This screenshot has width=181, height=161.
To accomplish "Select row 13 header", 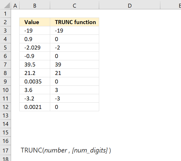I will 5,115.
